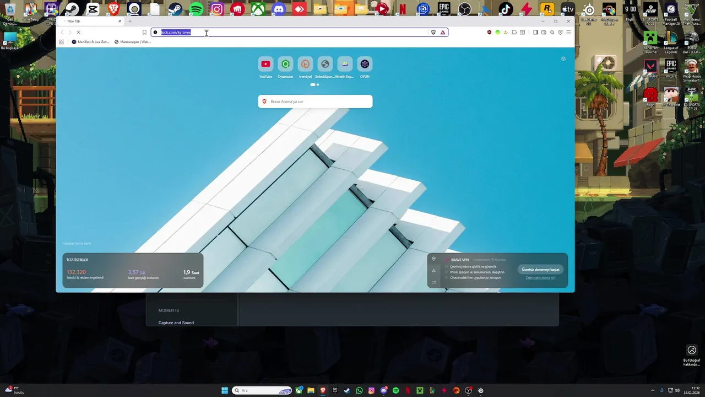
Task: Open the Brave VPN shield toolbar icon
Action: pyautogui.click(x=560, y=33)
